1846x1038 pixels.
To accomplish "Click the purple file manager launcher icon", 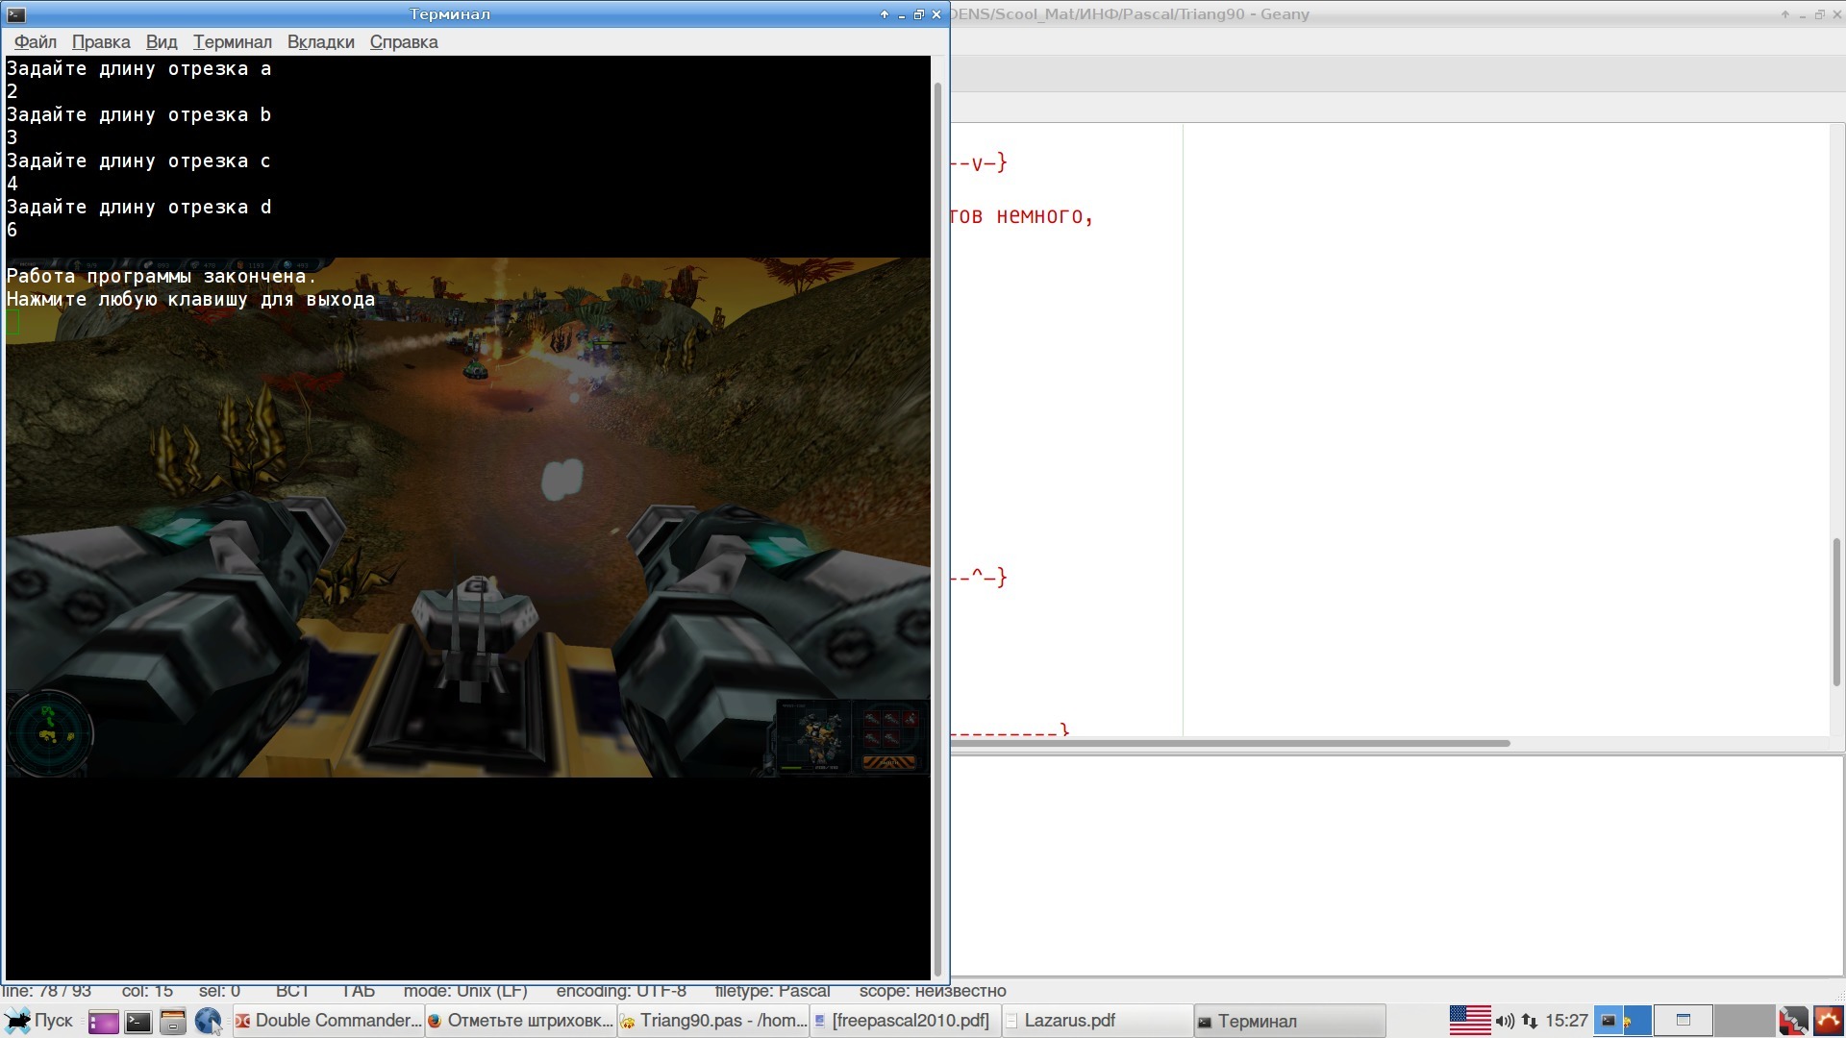I will tap(103, 1022).
